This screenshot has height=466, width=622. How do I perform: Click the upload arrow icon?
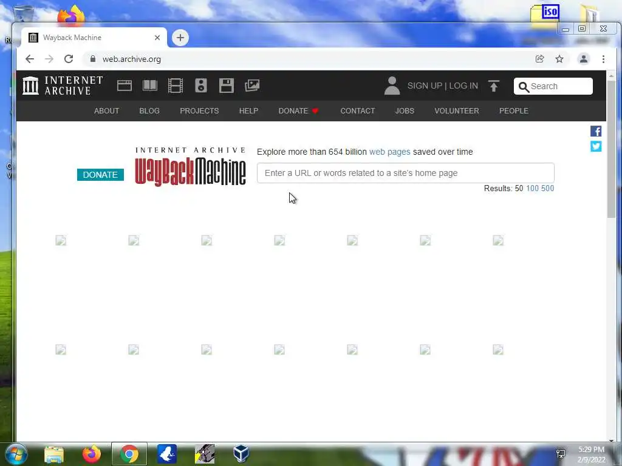(x=493, y=86)
